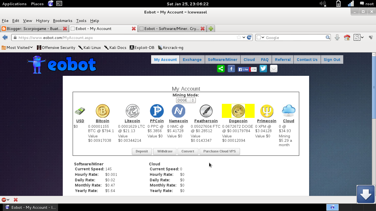This screenshot has height=211, width=376.
Task: Click the Facebook Like button
Action: point(244,70)
